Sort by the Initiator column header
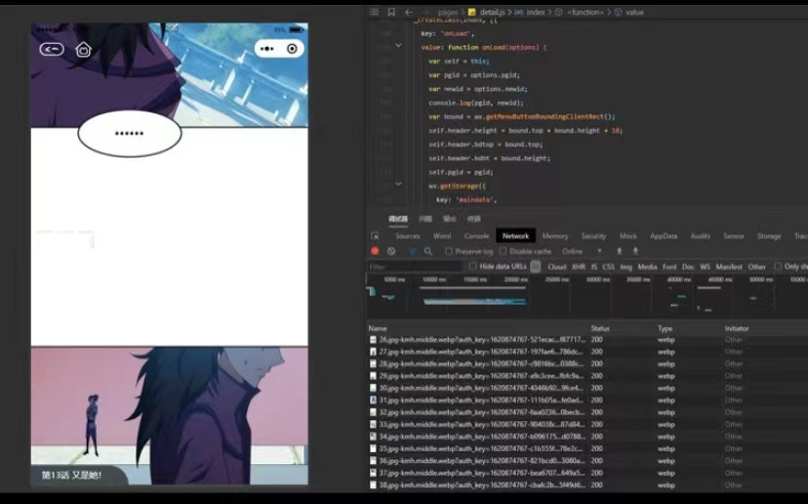Viewport: 808px width, 504px height. (737, 328)
